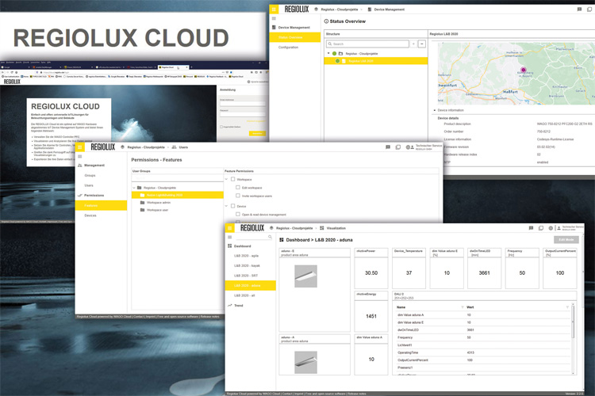Collapse the sidebar in Device Management window
The width and height of the screenshot is (595, 396).
pos(274,18)
